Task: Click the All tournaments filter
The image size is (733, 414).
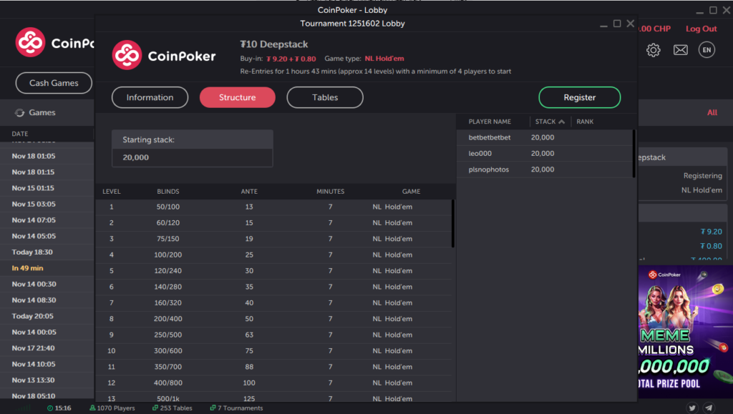Action: (712, 112)
